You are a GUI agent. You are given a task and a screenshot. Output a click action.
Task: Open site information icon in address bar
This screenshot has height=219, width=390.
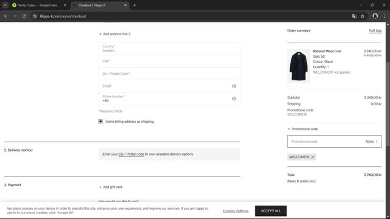coord(35,16)
